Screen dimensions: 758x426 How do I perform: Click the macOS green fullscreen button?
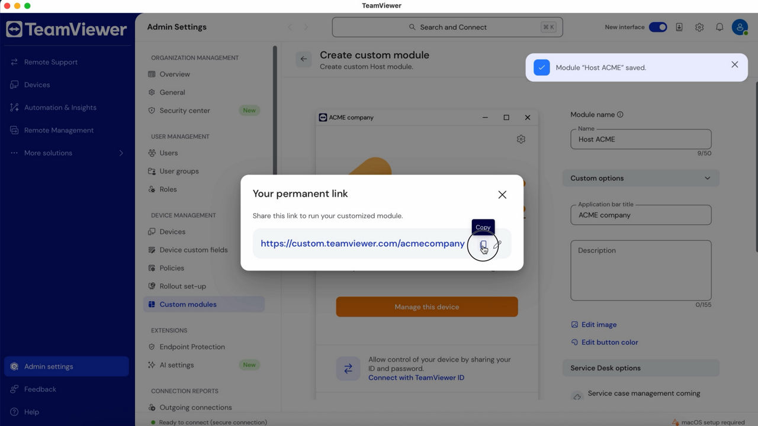point(27,6)
